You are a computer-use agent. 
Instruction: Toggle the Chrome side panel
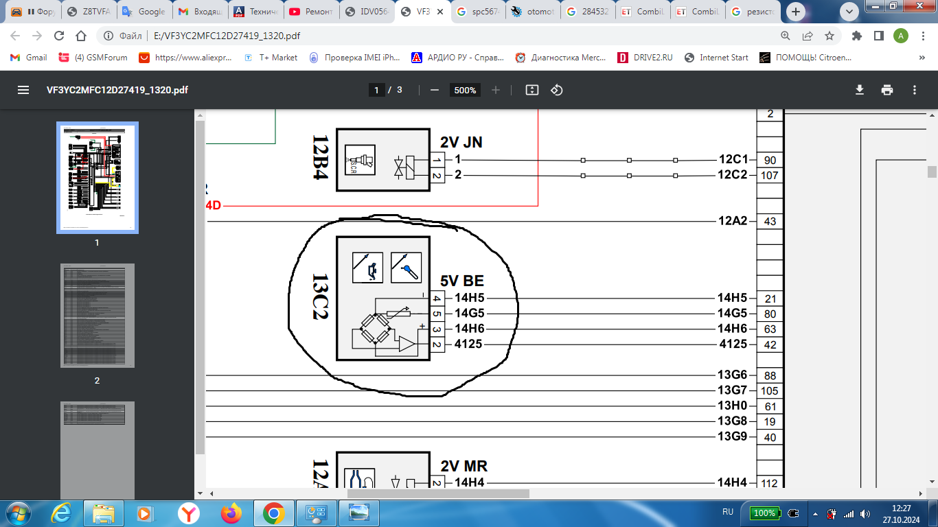(x=878, y=36)
